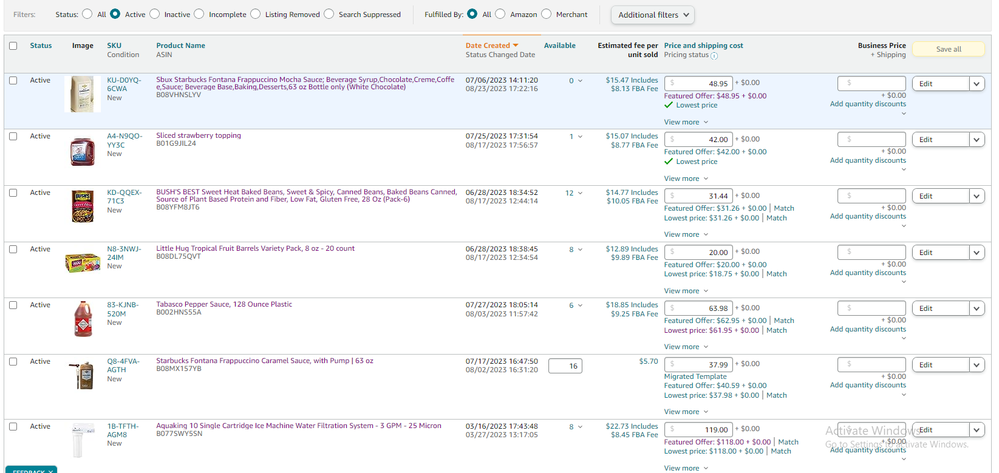
Task: Click the Business Price field for Tabasco Sauce
Action: [872, 308]
